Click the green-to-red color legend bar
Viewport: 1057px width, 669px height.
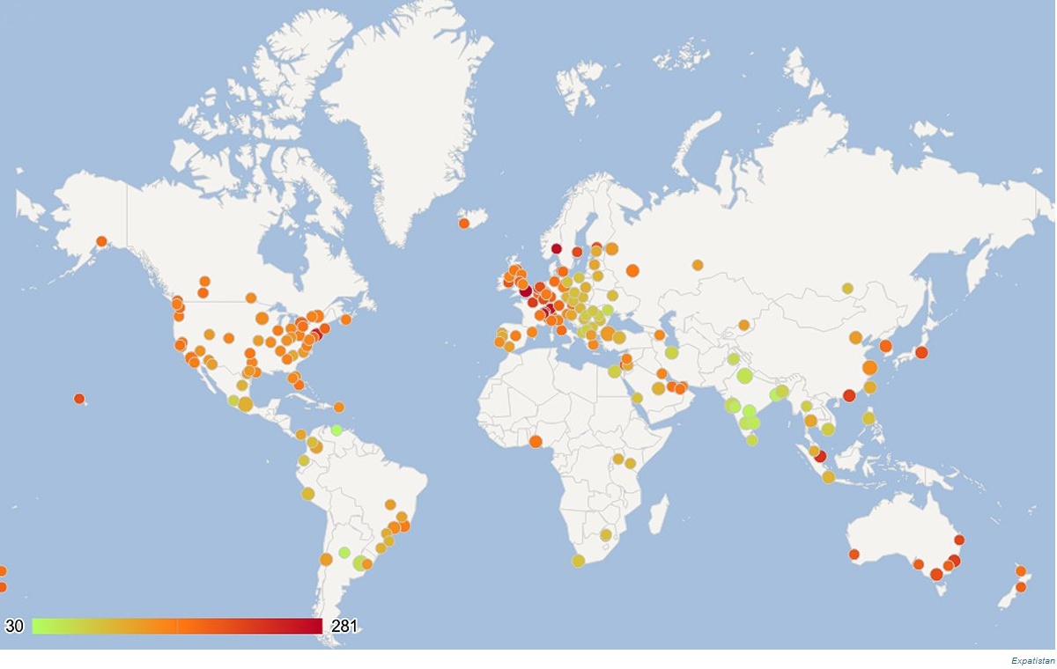[177, 626]
